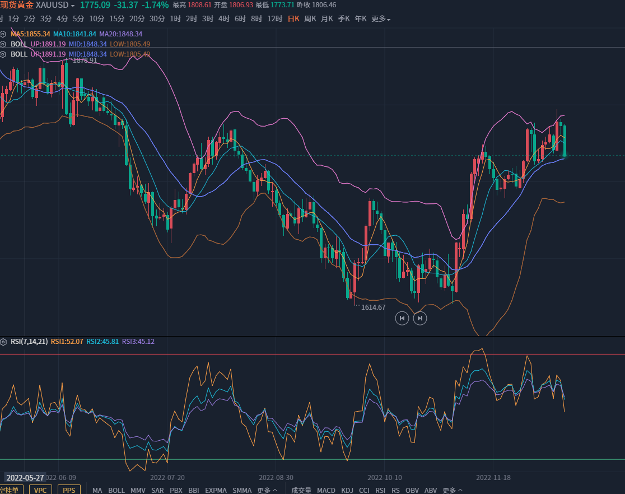
Task: Toggle the 空挂单 button
Action: tap(10, 490)
